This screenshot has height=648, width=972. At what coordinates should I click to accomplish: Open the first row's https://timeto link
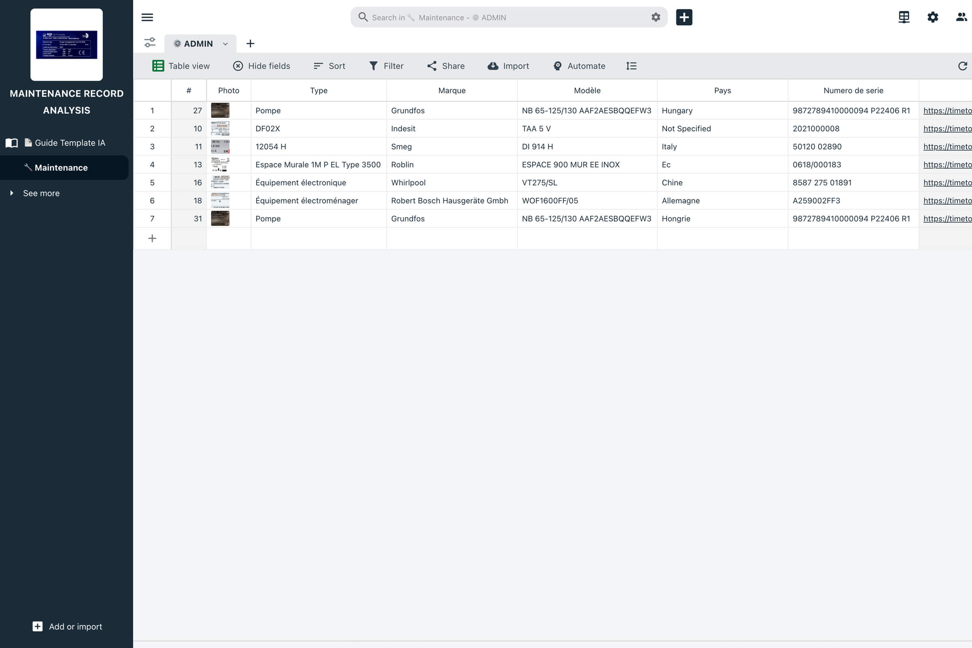[x=947, y=111]
